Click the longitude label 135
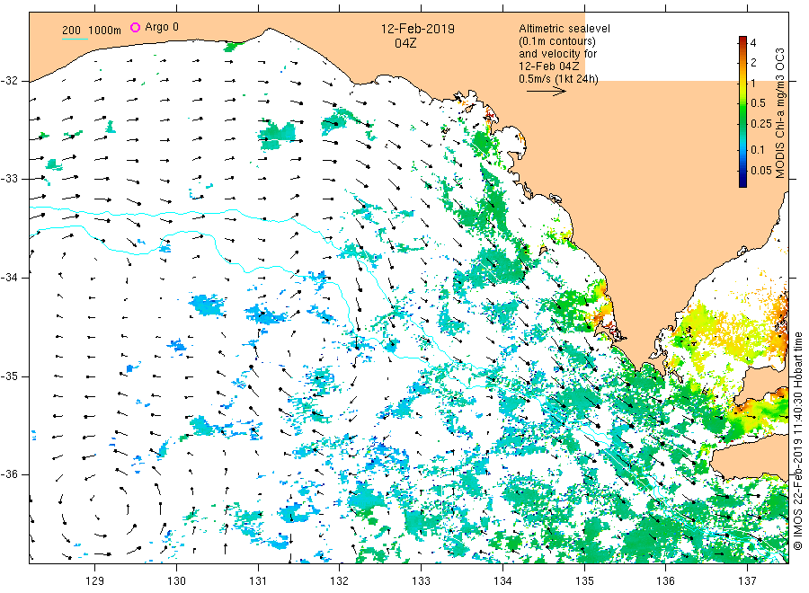The height and width of the screenshot is (593, 809). (584, 581)
